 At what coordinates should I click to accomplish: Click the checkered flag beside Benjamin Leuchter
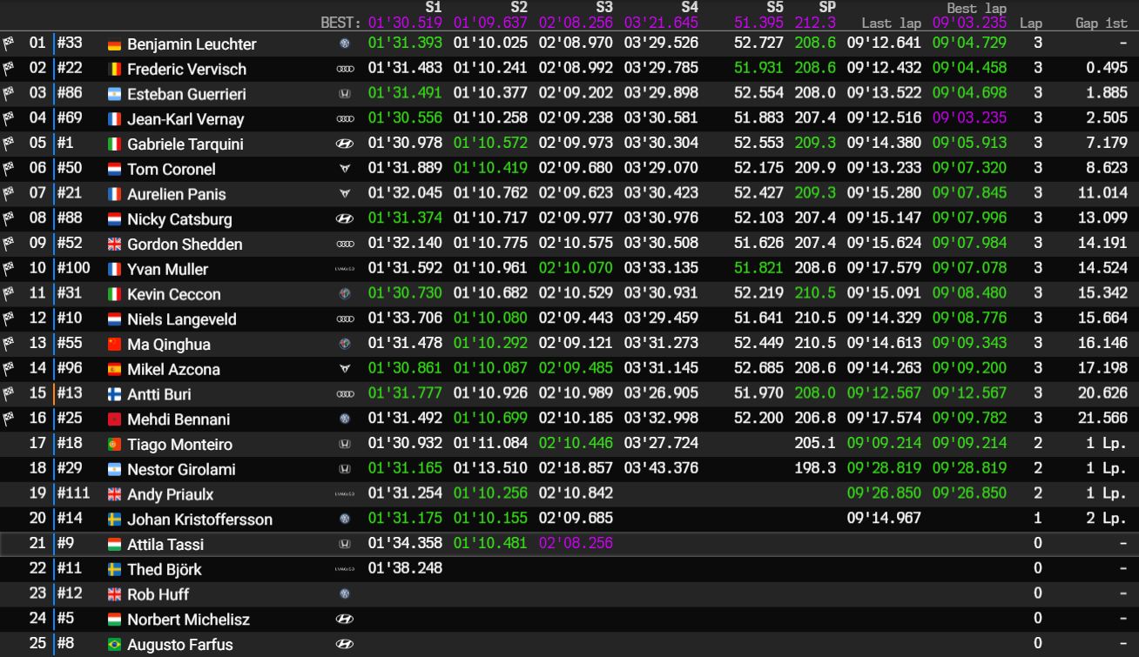pyautogui.click(x=9, y=44)
